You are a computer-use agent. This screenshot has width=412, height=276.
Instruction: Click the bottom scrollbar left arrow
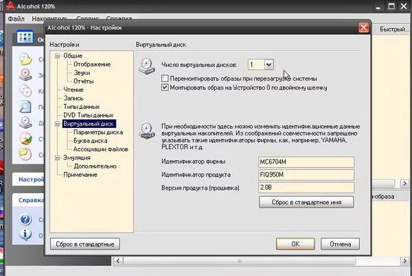click(x=118, y=261)
